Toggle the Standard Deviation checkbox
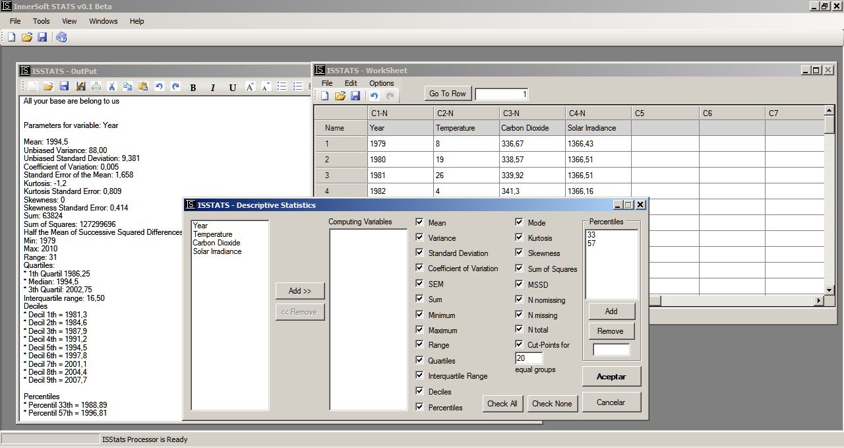Viewport: 844px width, 448px height. pyautogui.click(x=420, y=253)
